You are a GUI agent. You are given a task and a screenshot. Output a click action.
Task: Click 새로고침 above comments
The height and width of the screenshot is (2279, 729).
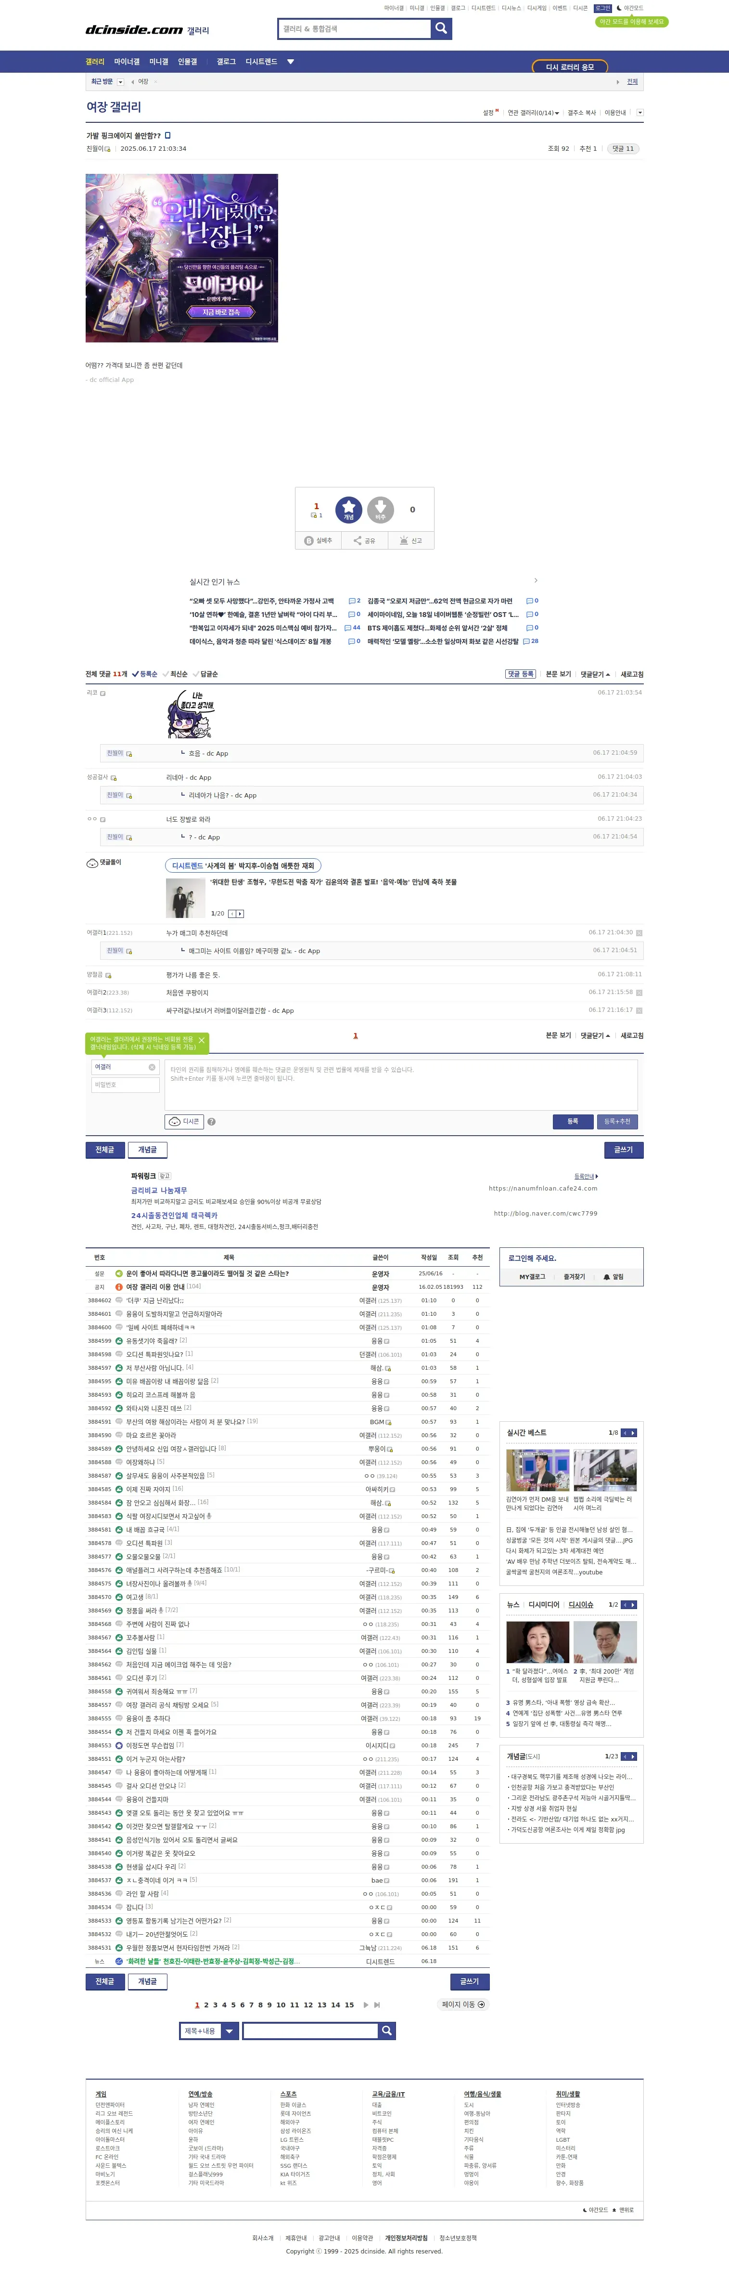[x=632, y=674]
